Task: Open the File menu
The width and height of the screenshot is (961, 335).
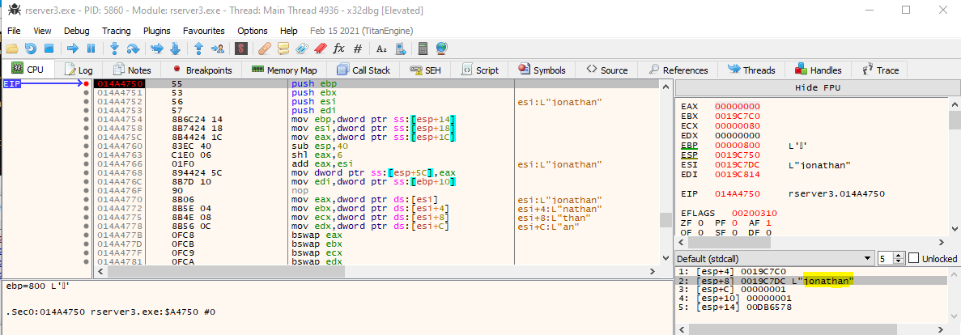Action: click(14, 31)
